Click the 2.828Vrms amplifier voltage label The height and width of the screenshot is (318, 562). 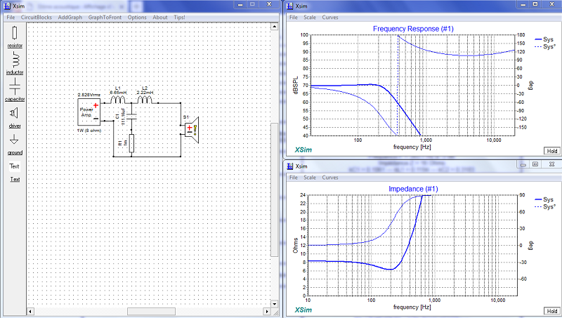pos(89,95)
